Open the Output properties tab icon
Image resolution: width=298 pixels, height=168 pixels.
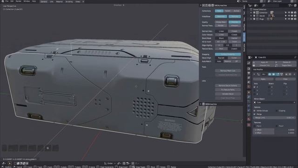249,73
